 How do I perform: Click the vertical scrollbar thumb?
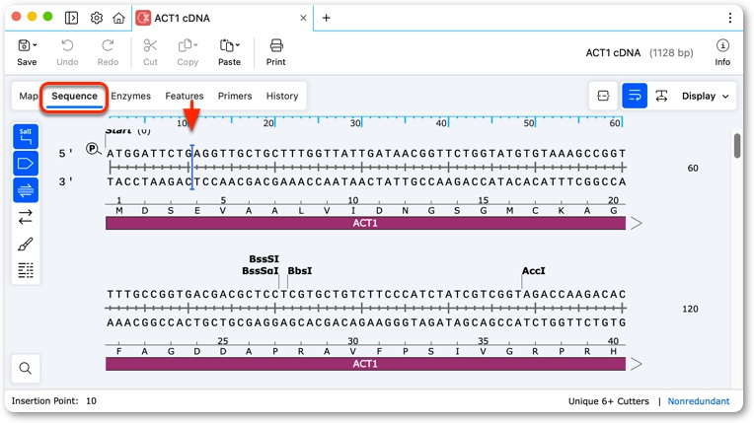pos(737,145)
